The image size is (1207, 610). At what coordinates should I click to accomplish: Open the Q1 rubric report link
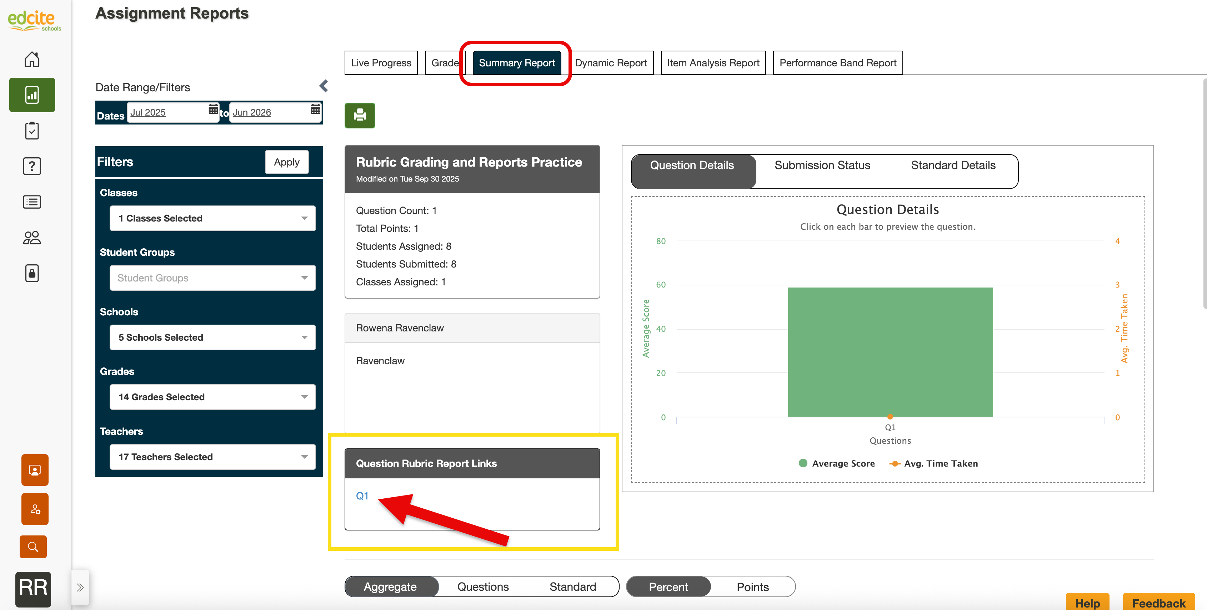pos(362,496)
